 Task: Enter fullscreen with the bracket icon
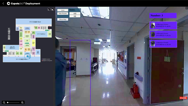(180, 86)
